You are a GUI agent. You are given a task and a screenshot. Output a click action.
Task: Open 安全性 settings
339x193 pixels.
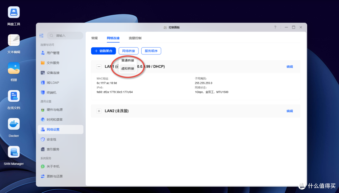[61, 140]
